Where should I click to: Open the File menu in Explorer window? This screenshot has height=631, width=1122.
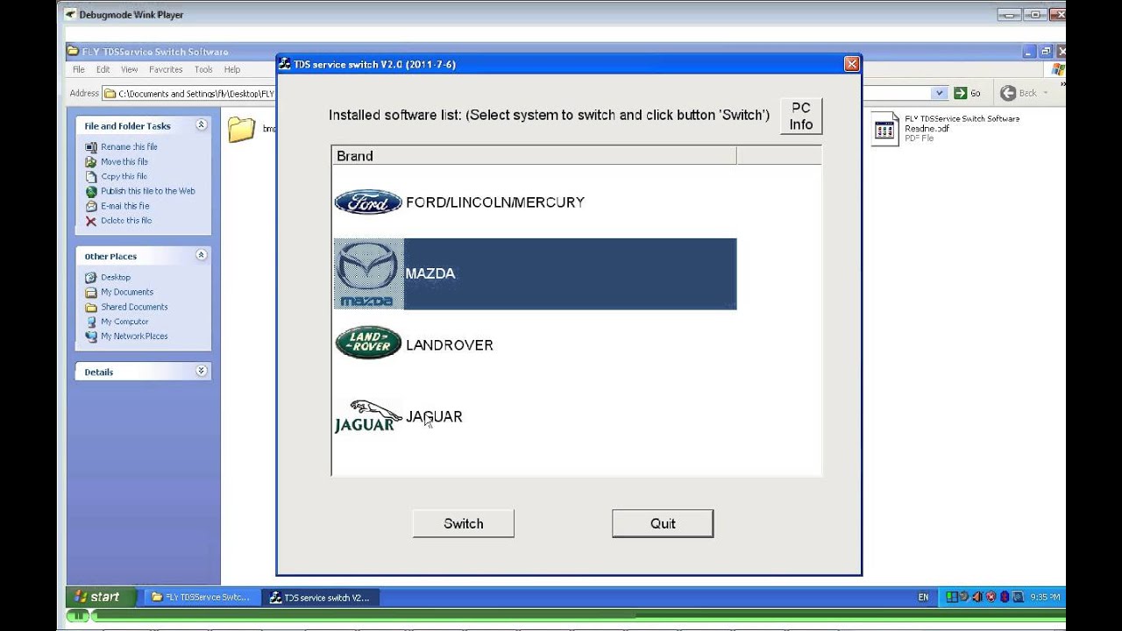tap(79, 69)
